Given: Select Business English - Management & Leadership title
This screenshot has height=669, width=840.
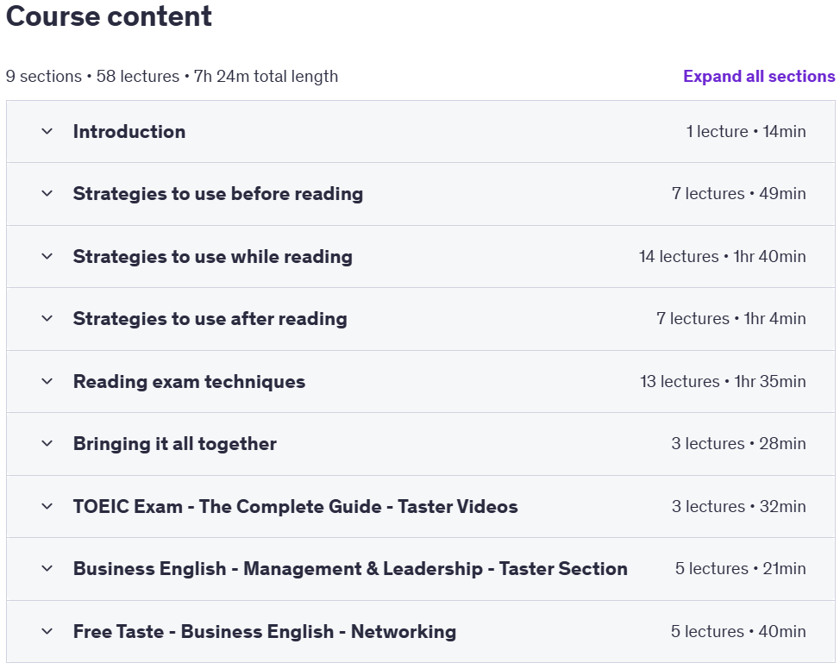Looking at the screenshot, I should 350,568.
